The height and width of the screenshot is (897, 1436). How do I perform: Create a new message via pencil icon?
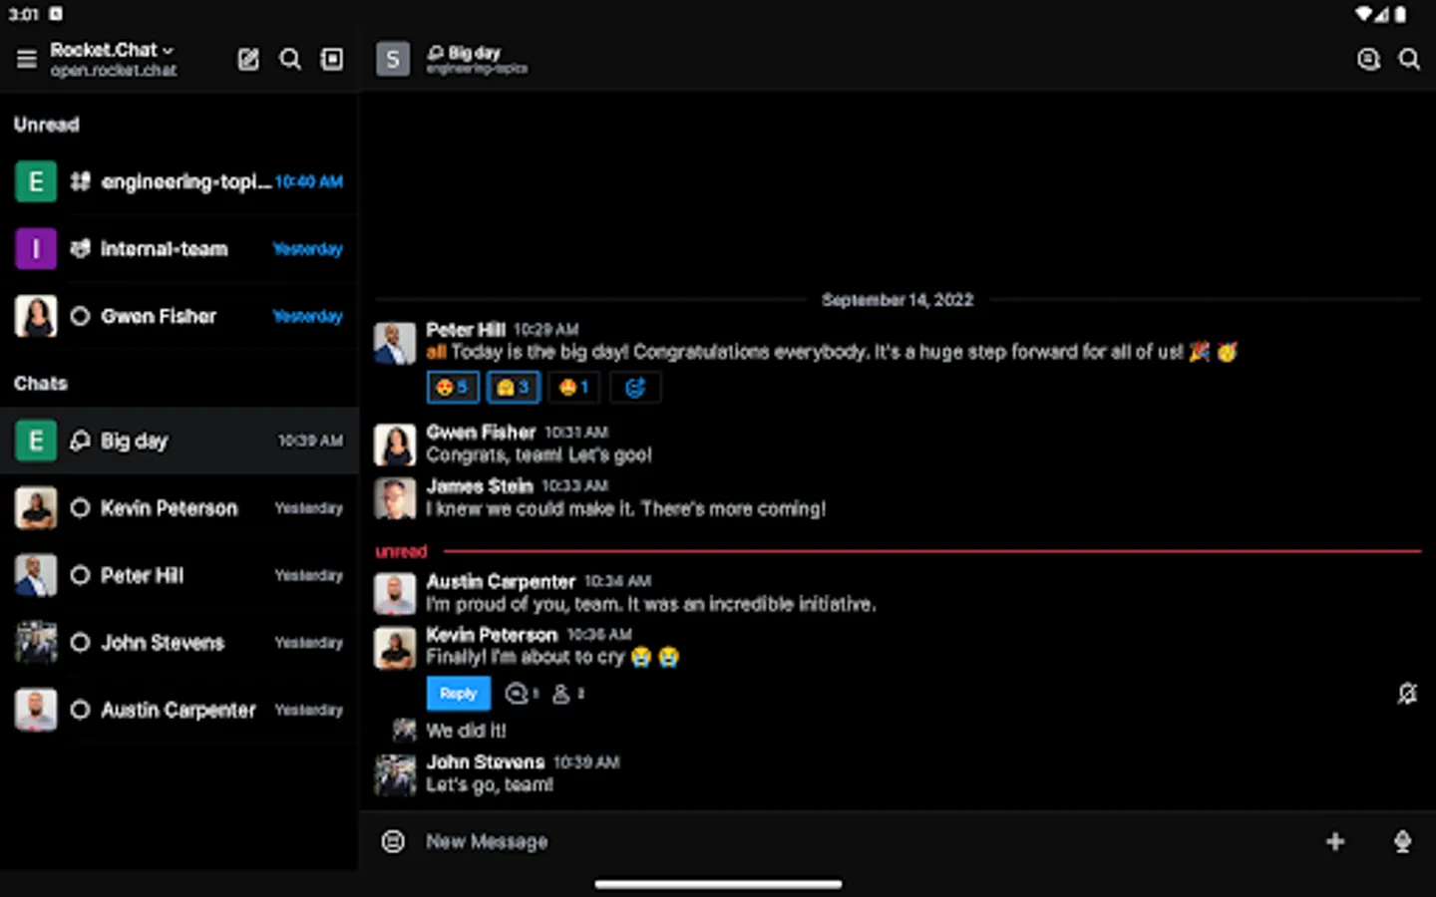coord(248,60)
